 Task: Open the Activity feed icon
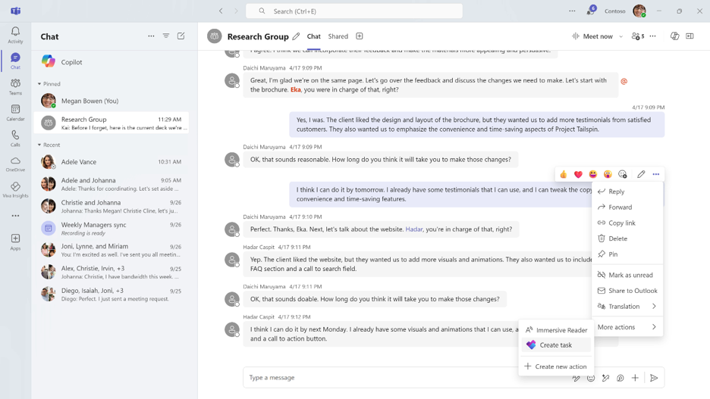[15, 34]
